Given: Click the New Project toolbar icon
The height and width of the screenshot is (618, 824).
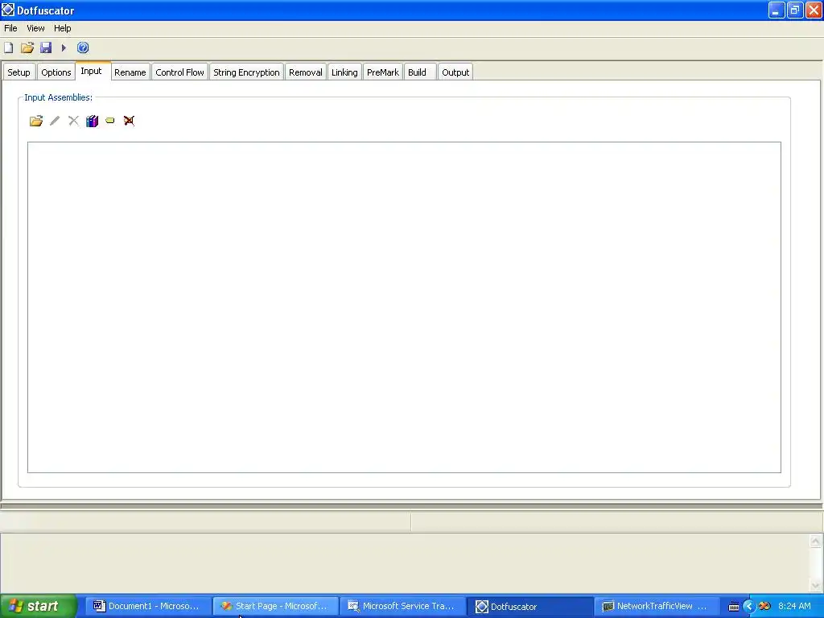Looking at the screenshot, I should (x=8, y=47).
